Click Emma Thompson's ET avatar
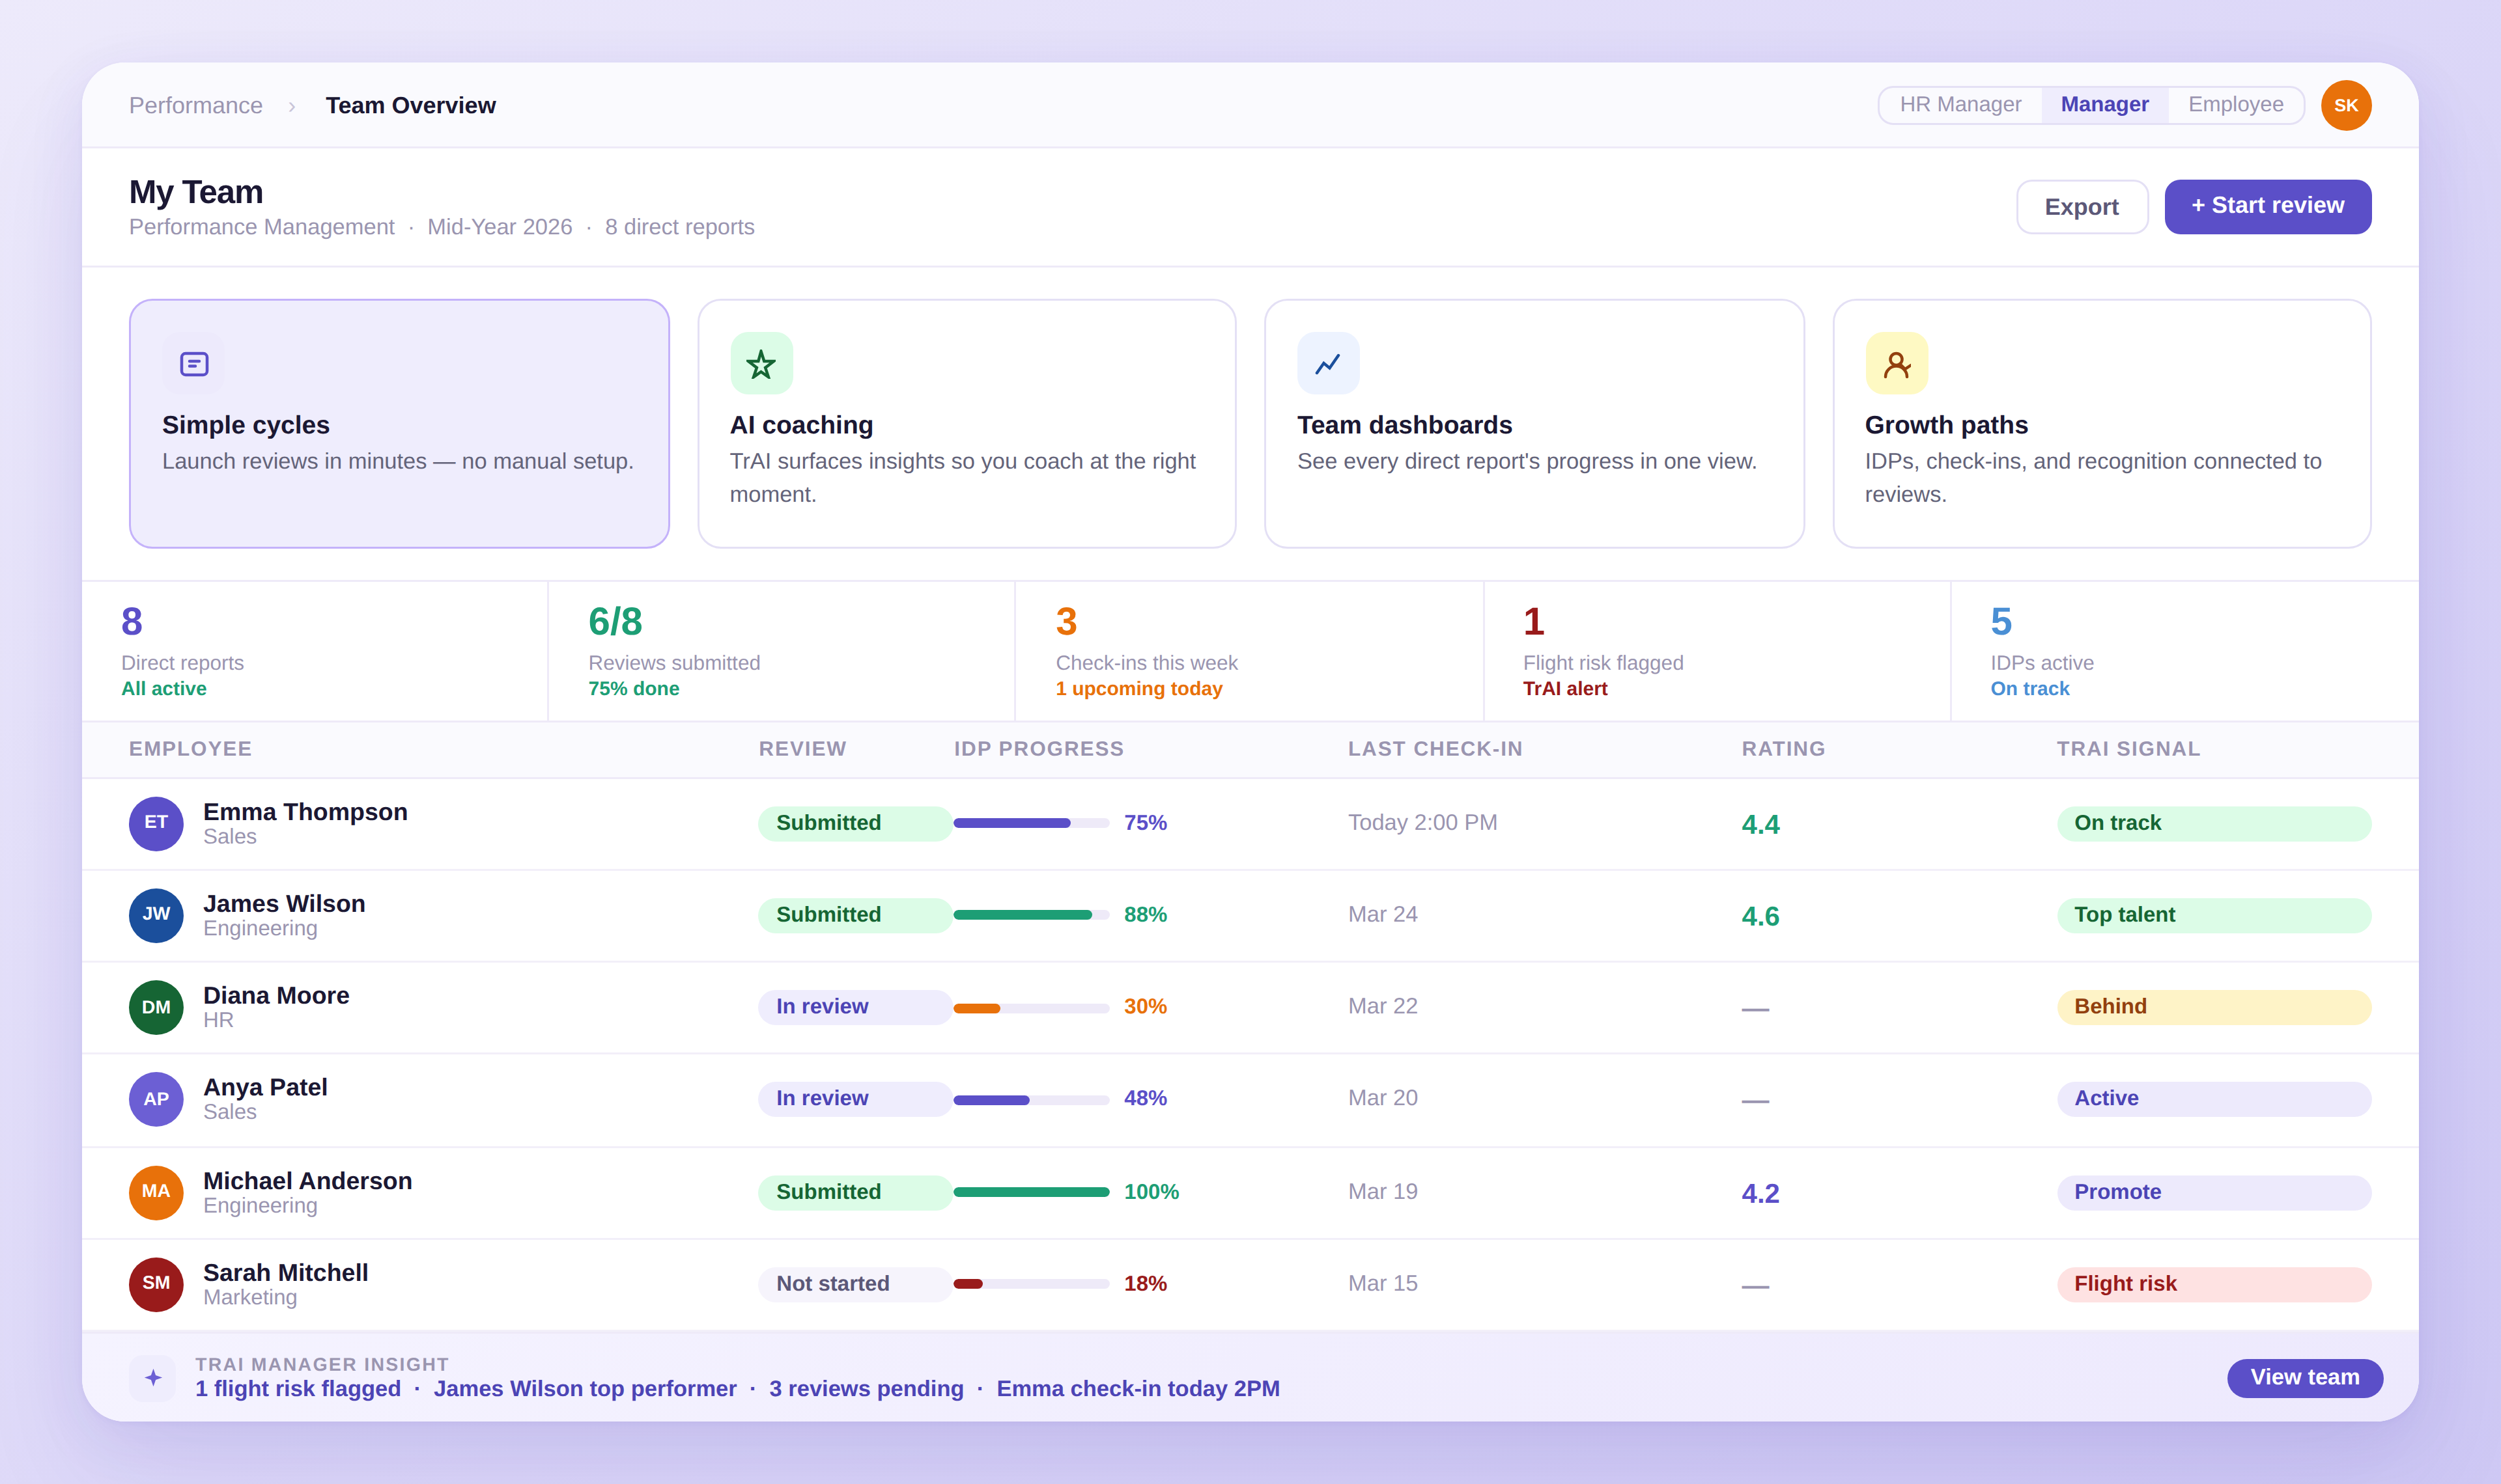Image resolution: width=2501 pixels, height=1484 pixels. click(x=156, y=823)
